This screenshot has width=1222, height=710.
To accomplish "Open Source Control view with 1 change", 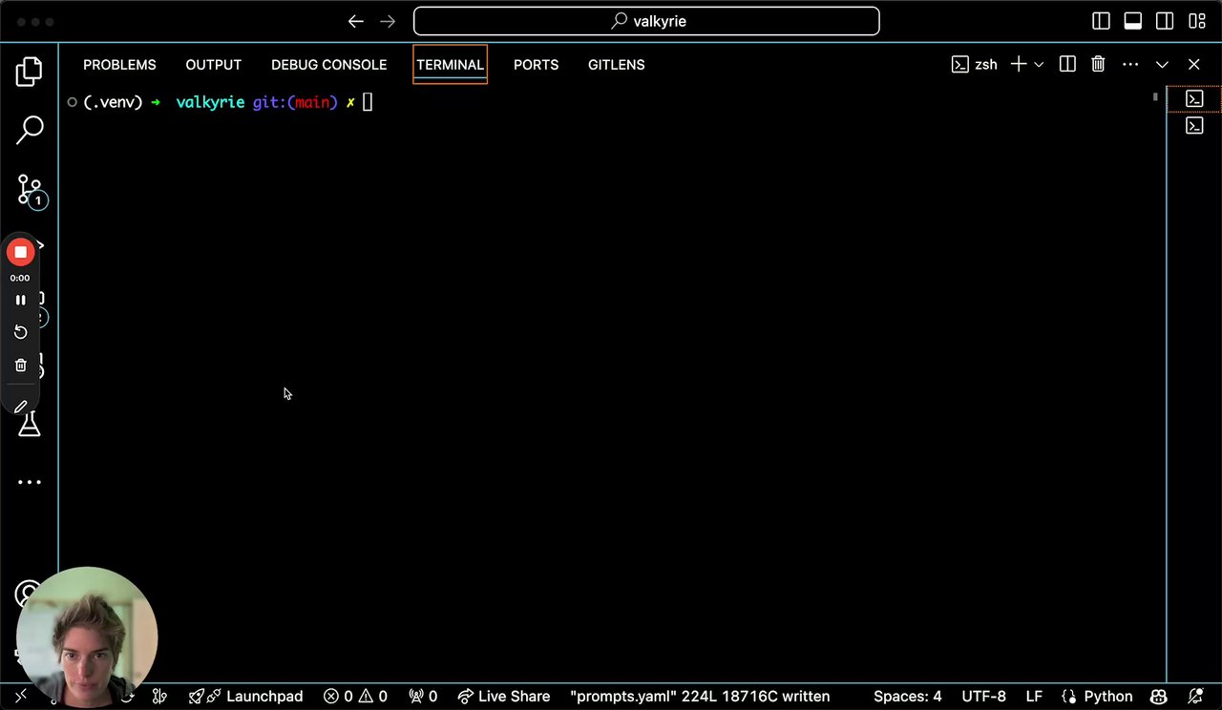I will (x=31, y=191).
